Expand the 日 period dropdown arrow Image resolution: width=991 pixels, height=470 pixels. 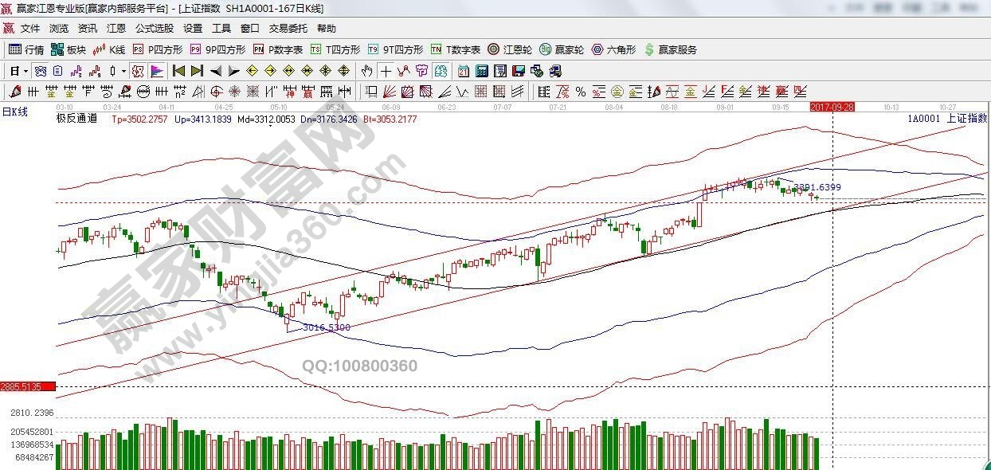click(x=25, y=71)
